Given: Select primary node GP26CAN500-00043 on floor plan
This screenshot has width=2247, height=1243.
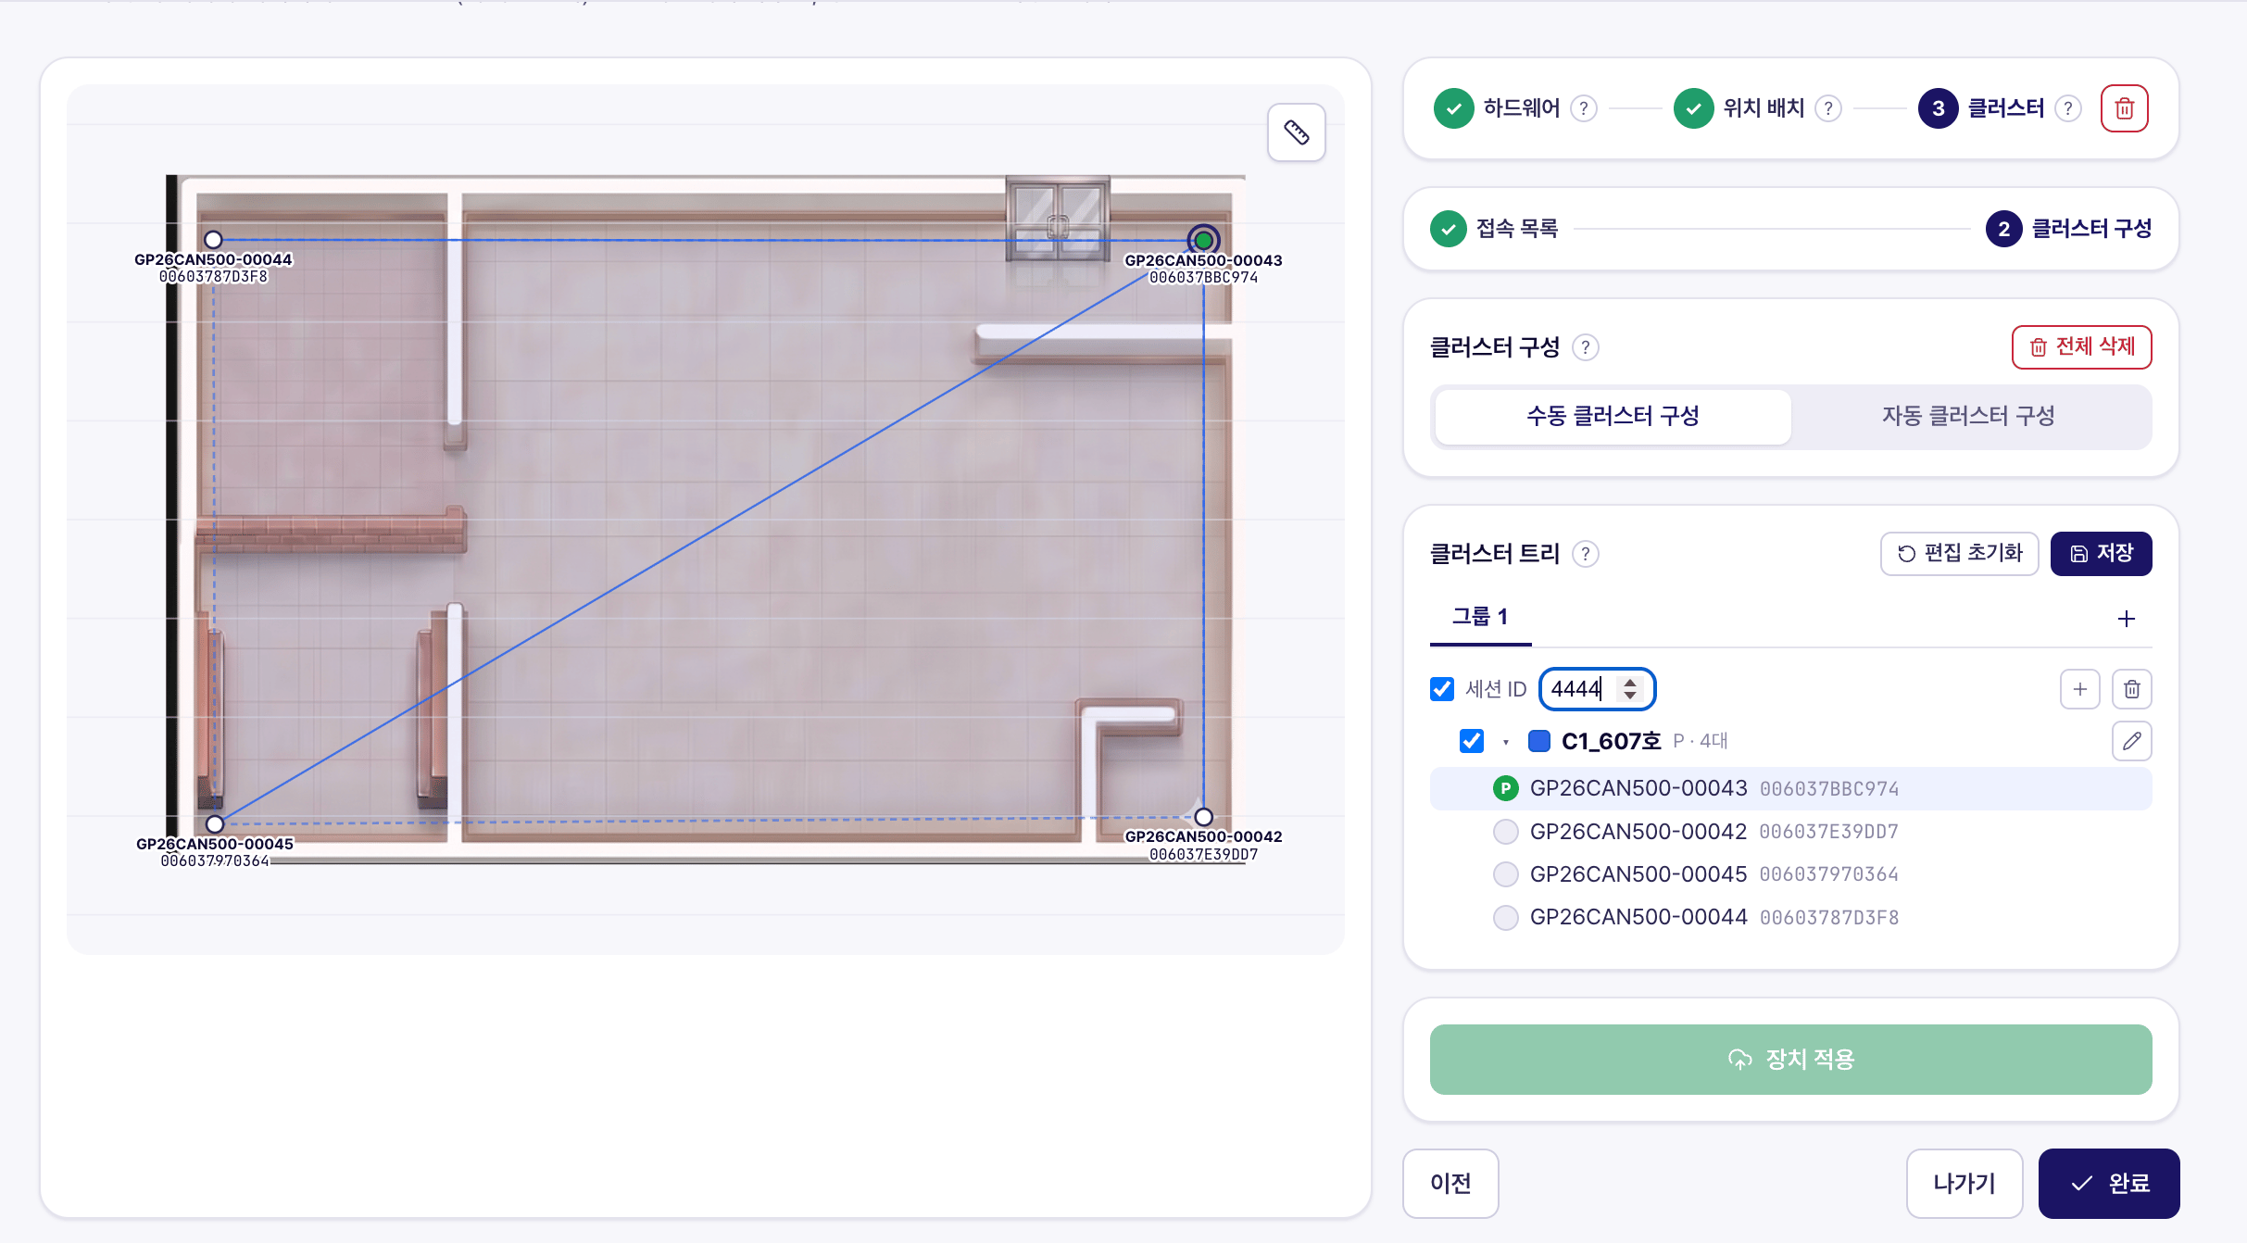Looking at the screenshot, I should [x=1203, y=241].
